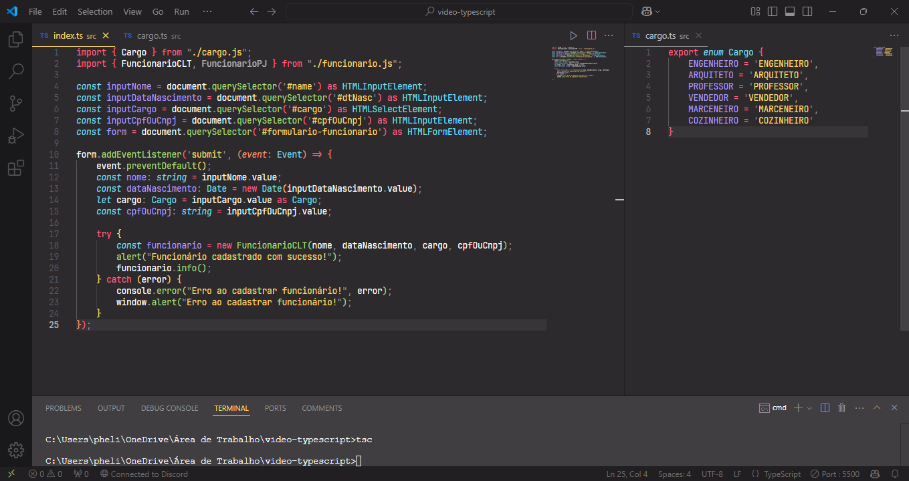909x481 pixels.
Task: Change encoding via UTF-8 status item
Action: point(712,474)
